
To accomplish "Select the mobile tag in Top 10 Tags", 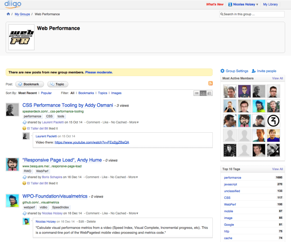I will coord(228,211).
